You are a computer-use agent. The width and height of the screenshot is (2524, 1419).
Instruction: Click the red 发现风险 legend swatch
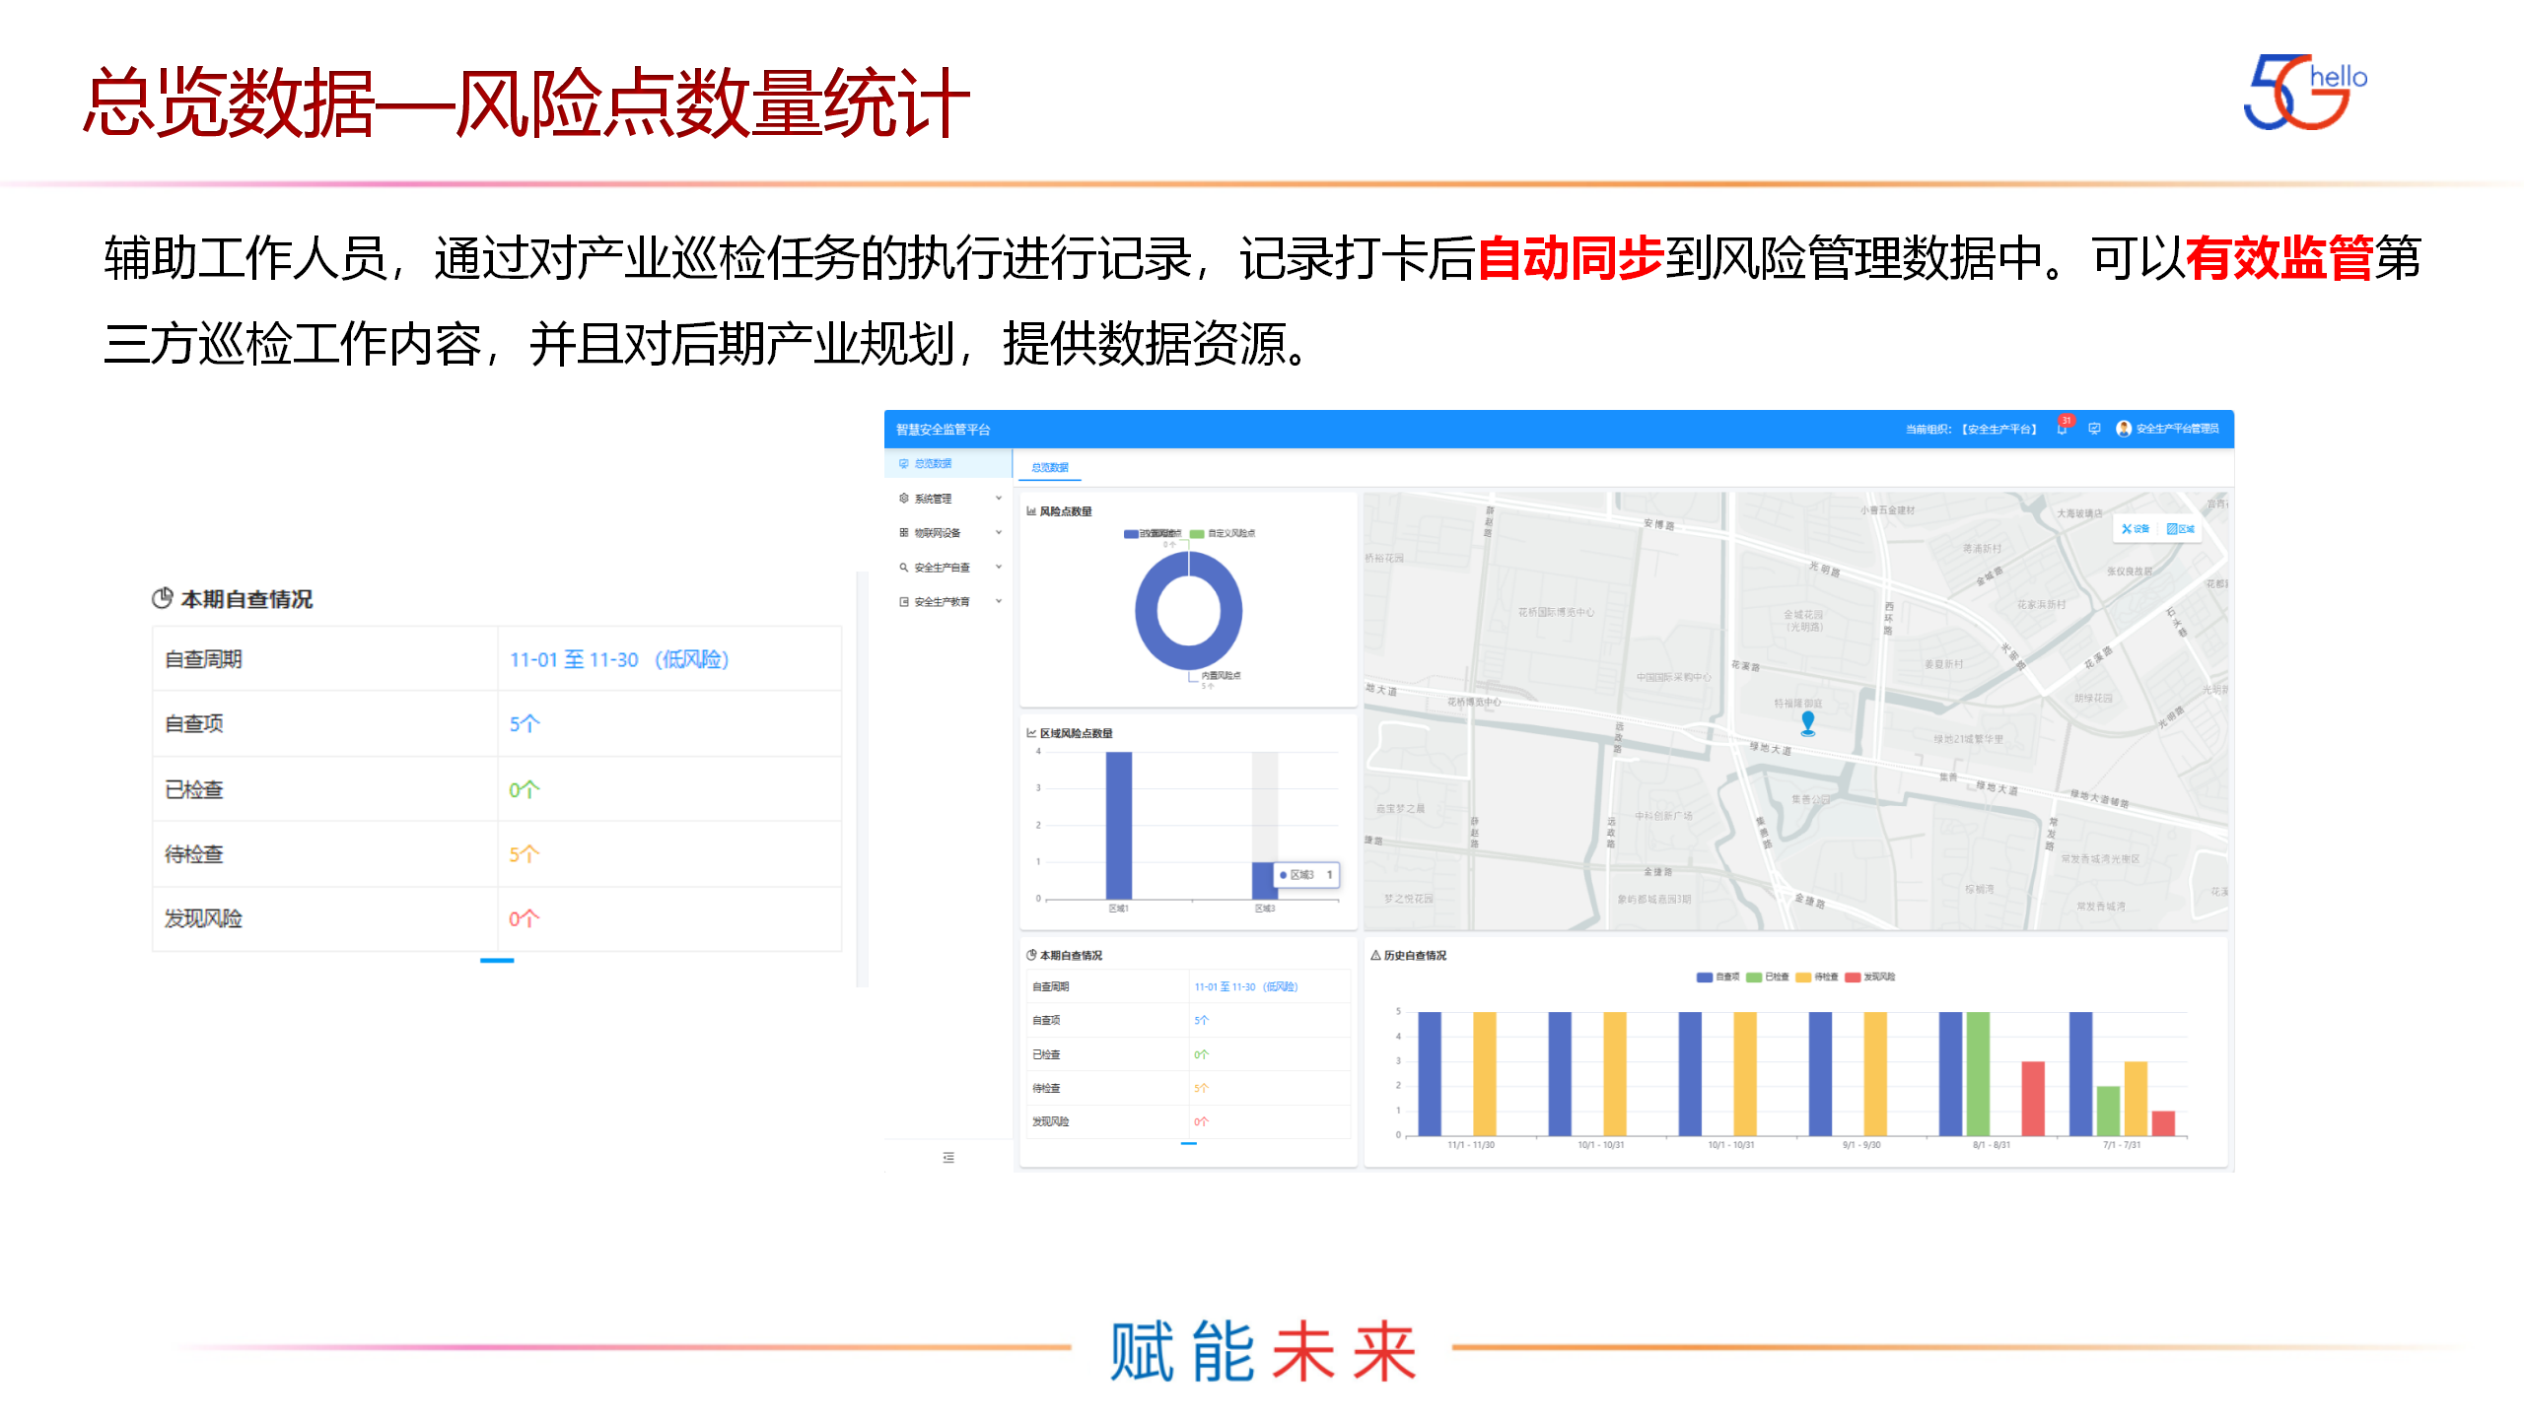click(x=1853, y=978)
